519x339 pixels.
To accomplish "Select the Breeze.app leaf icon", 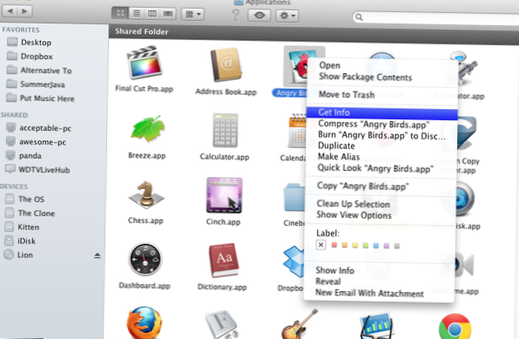I will pos(148,128).
